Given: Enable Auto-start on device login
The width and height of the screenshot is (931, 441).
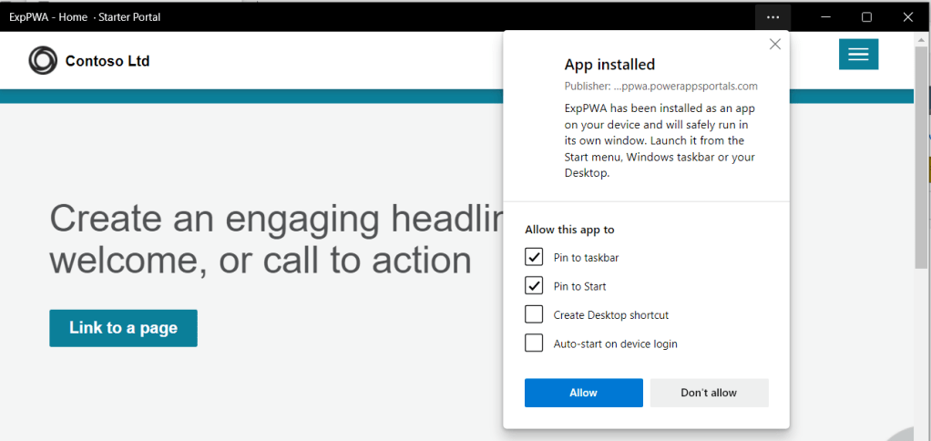Looking at the screenshot, I should (534, 344).
